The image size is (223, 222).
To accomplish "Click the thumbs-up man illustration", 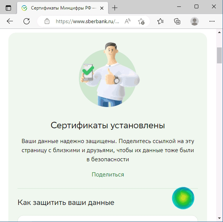I will [x=109, y=74].
